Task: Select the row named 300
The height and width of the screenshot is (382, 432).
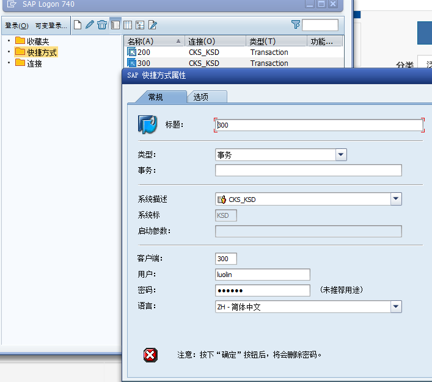Action: (234, 63)
